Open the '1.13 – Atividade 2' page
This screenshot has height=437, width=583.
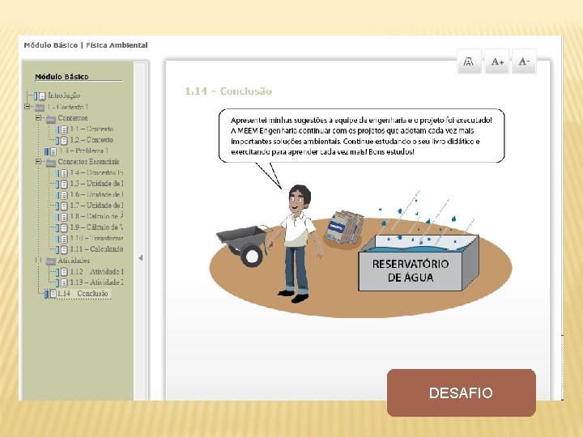tap(96, 282)
